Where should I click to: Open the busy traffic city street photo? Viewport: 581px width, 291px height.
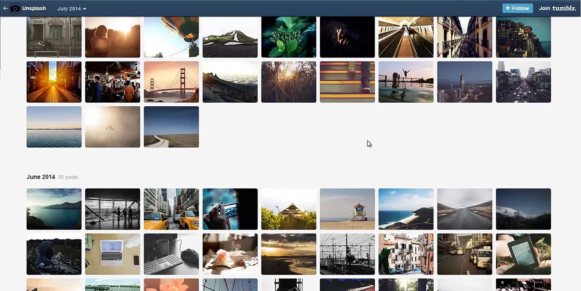point(524,82)
